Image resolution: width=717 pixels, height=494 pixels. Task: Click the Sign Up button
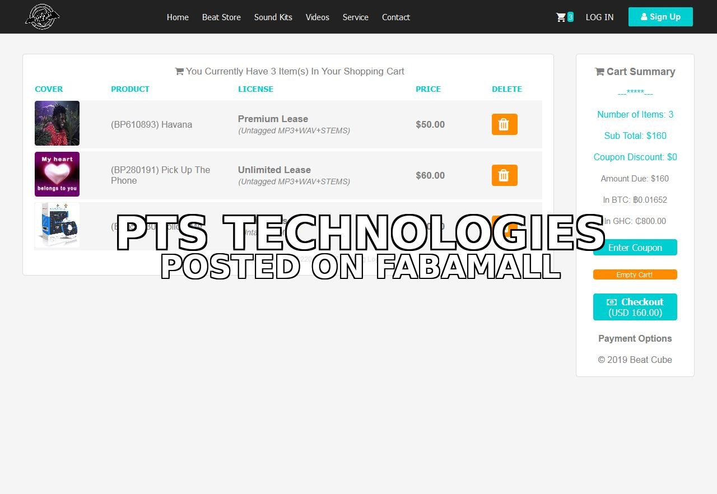point(660,17)
